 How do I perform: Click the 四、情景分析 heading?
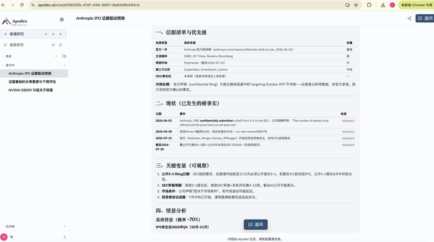click(x=171, y=211)
